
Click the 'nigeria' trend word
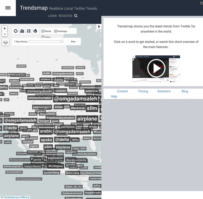(34, 146)
